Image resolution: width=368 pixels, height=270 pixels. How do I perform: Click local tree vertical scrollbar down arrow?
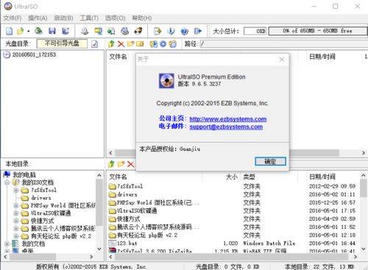point(99,249)
